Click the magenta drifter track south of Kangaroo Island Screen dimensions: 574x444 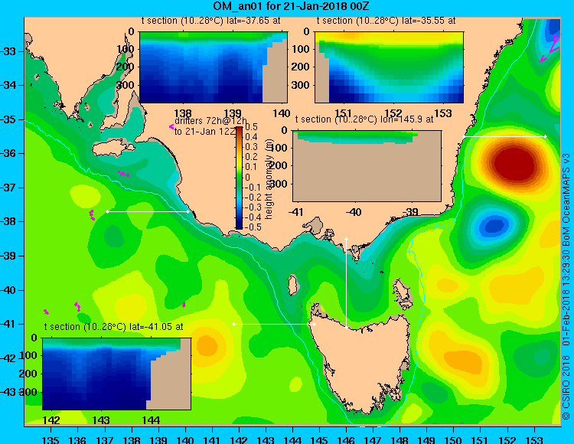(124, 174)
